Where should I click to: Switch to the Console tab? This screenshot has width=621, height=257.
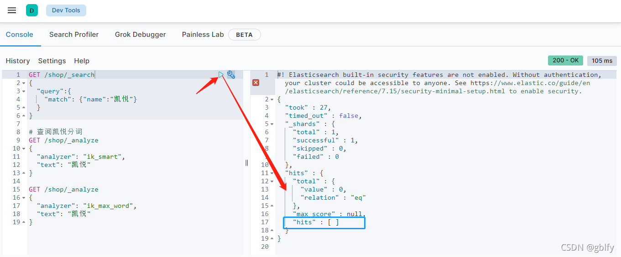click(x=20, y=35)
